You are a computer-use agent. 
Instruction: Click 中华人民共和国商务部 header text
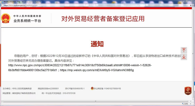[27, 16]
